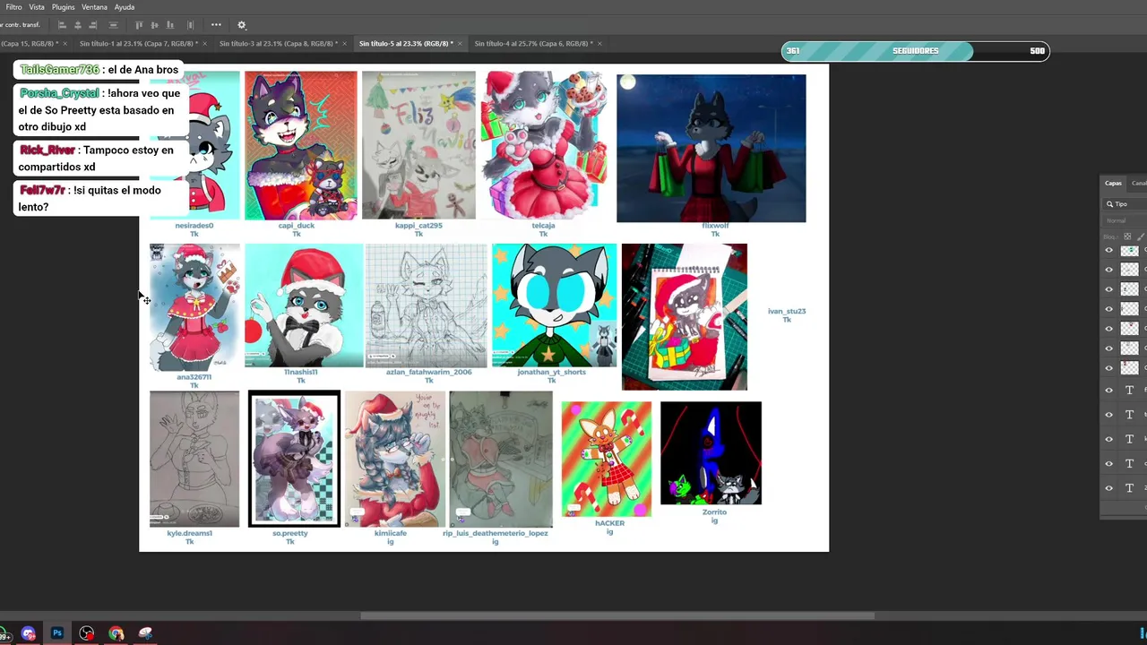Open the Plugins menu

(63, 7)
